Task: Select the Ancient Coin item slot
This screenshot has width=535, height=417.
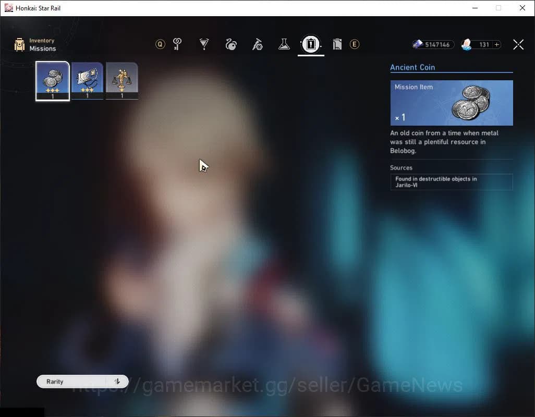Action: (x=53, y=81)
